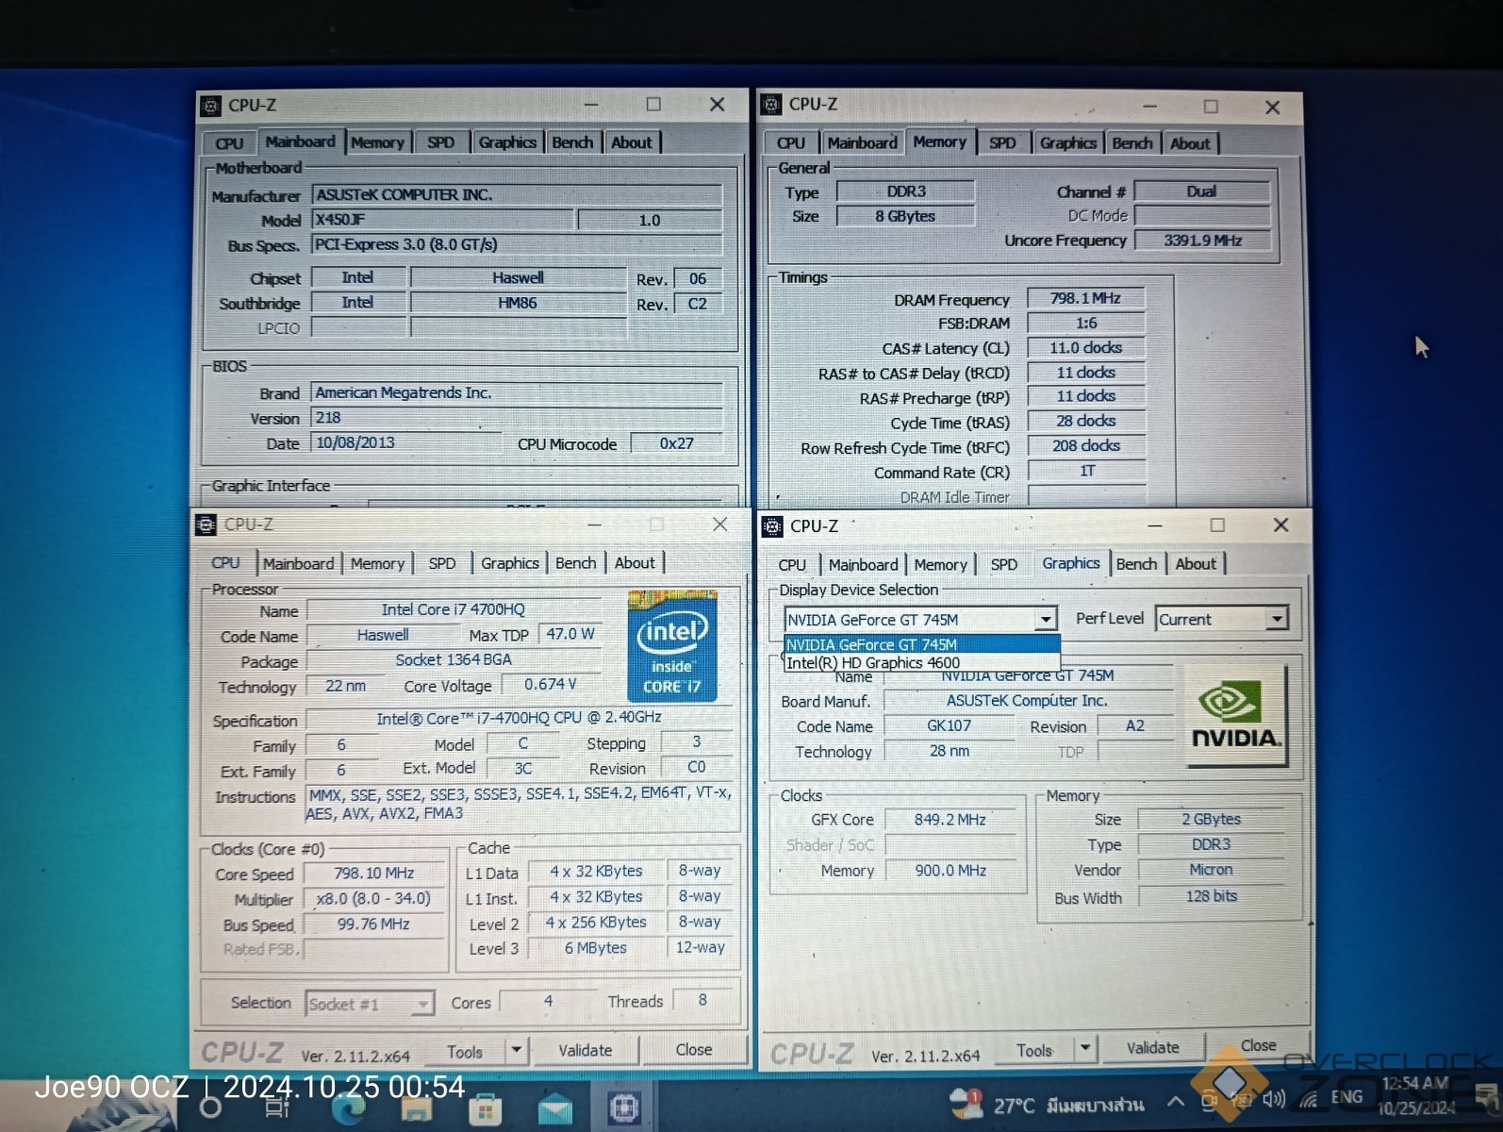Click Validate in the Graphics CPU-Z window
The height and width of the screenshot is (1132, 1503).
[1152, 1048]
